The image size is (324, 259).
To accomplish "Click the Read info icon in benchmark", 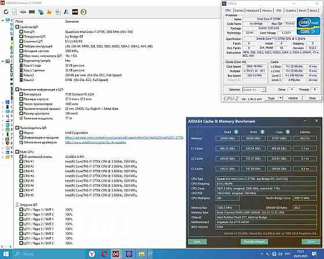I will (236, 132).
